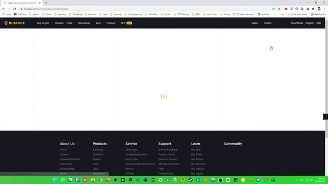Open Steam from the taskbar
This screenshot has height=184, width=328.
pos(190,180)
